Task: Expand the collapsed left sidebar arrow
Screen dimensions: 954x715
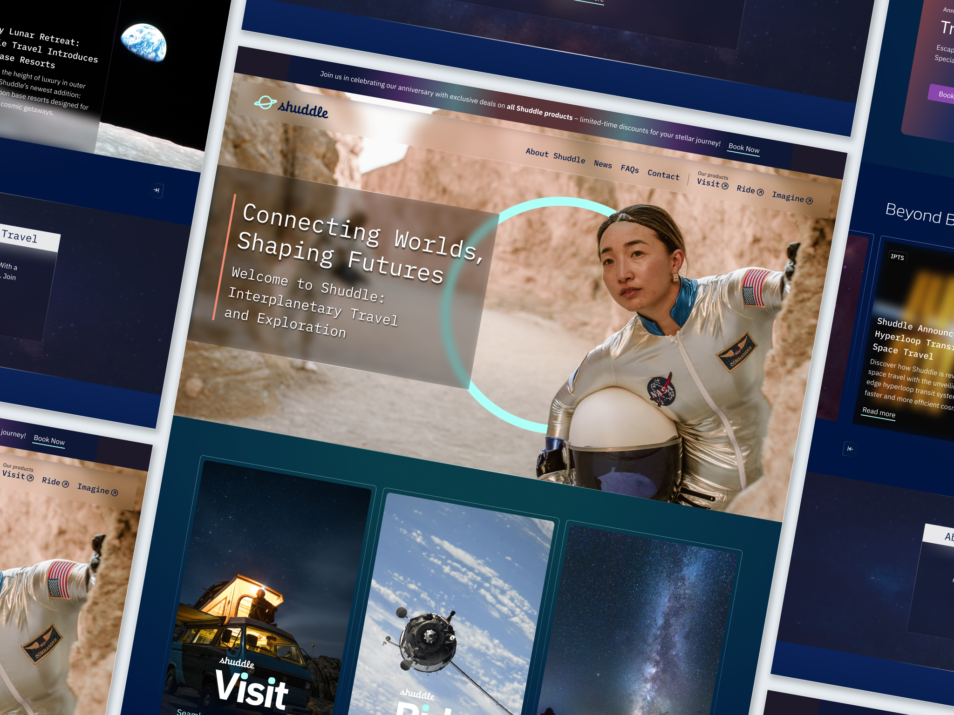Action: coord(157,191)
